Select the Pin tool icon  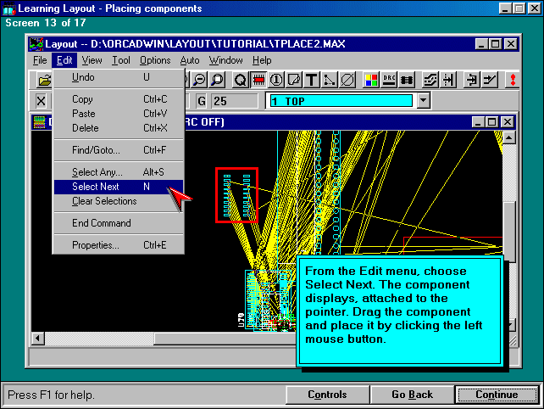pos(276,80)
